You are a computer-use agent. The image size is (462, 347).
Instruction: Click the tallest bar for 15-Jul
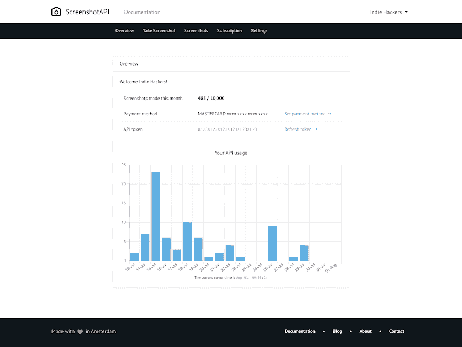(155, 216)
